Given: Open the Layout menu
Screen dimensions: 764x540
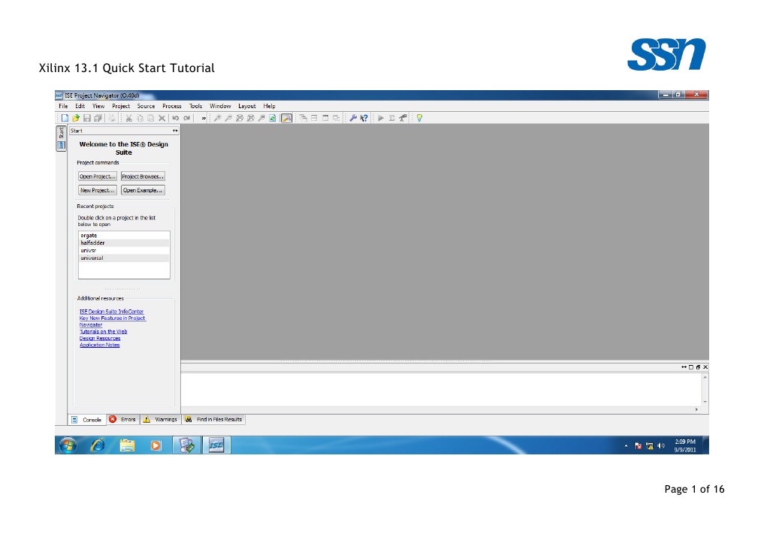Looking at the screenshot, I should [246, 106].
